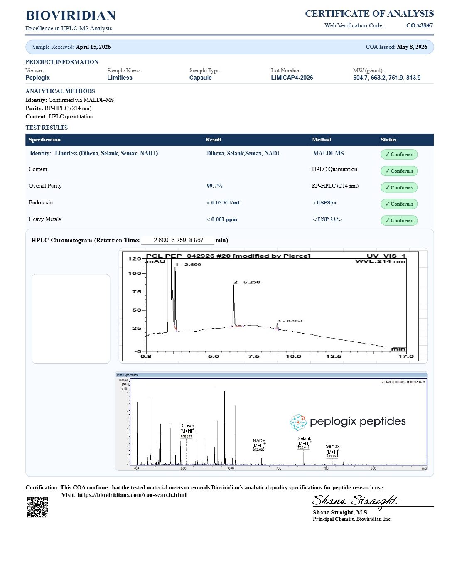The width and height of the screenshot is (452, 585).
Task: Select web verification code COA3847
Action: (420, 25)
